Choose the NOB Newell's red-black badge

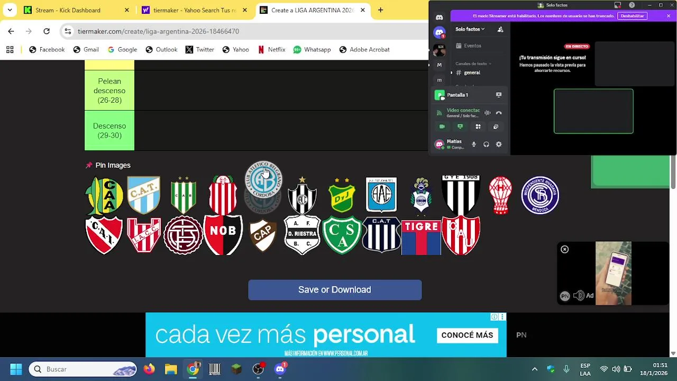coord(223,235)
